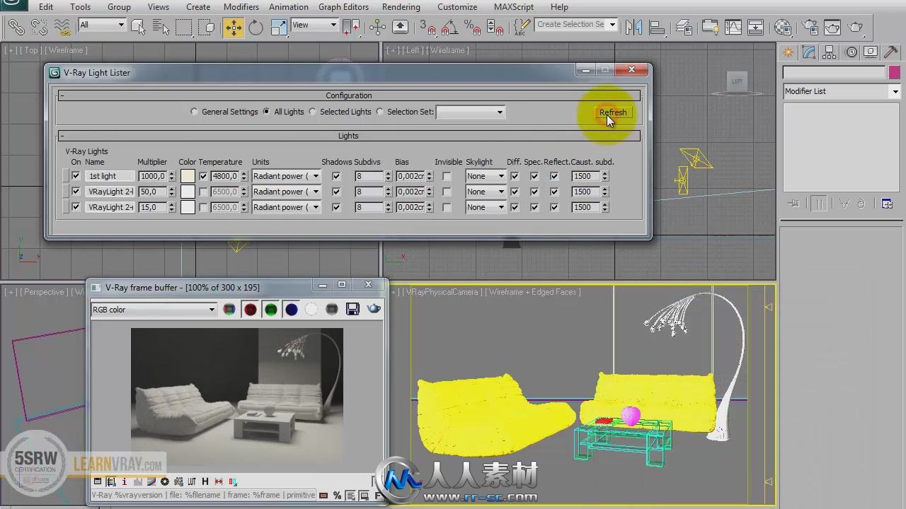Activate Bind to Space Warp tool
Viewport: 906px width, 509px height.
pos(62,28)
